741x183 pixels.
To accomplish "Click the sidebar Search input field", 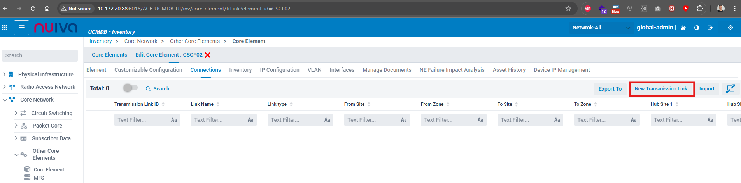I will pos(40,55).
